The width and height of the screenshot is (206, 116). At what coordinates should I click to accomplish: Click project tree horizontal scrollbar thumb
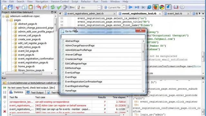tap(23, 73)
